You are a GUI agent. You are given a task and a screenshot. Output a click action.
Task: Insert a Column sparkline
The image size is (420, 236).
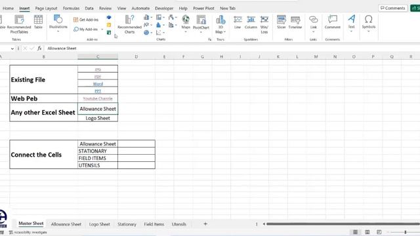251,22
